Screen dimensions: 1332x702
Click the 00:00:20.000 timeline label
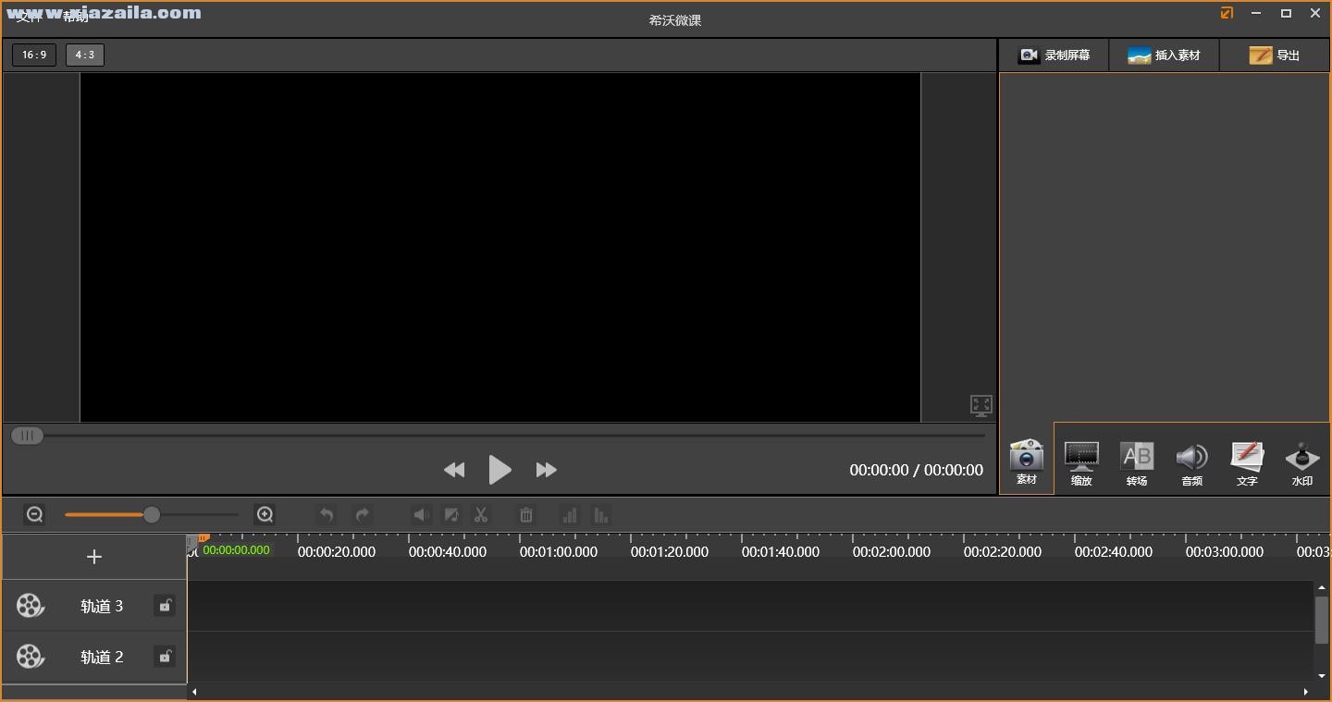click(337, 552)
